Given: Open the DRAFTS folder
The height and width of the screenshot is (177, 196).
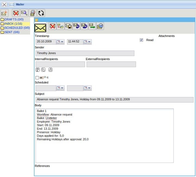Looking at the screenshot, I should coord(14,20).
